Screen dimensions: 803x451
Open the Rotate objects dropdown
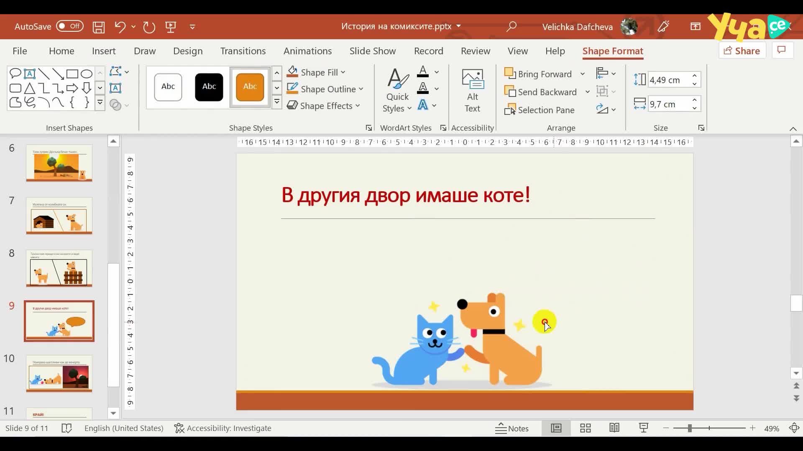pos(606,109)
